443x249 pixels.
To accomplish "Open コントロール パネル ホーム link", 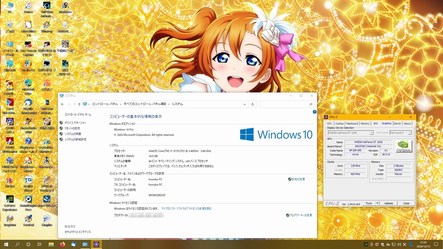I will 78,115.
